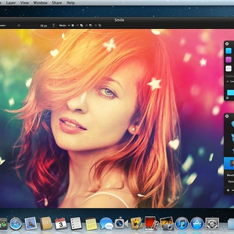234x234 pixels.
Task: Add a new layer with plus button
Action: tap(228, 190)
